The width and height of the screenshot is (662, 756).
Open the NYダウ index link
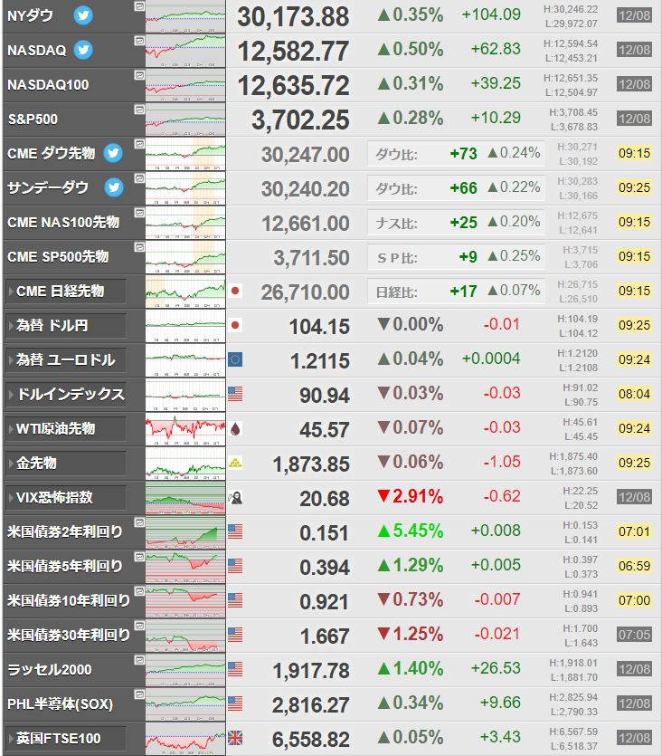coord(31,16)
